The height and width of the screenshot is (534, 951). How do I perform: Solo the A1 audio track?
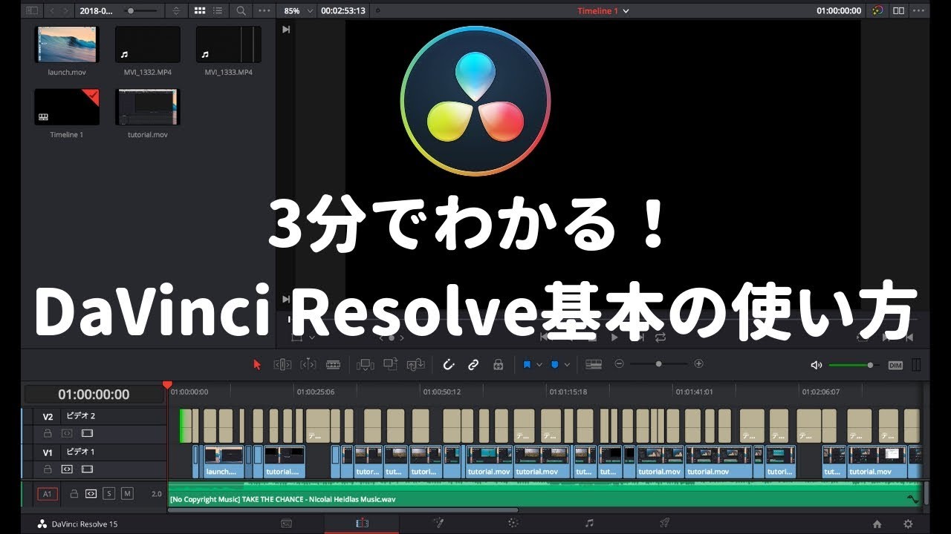[x=109, y=493]
